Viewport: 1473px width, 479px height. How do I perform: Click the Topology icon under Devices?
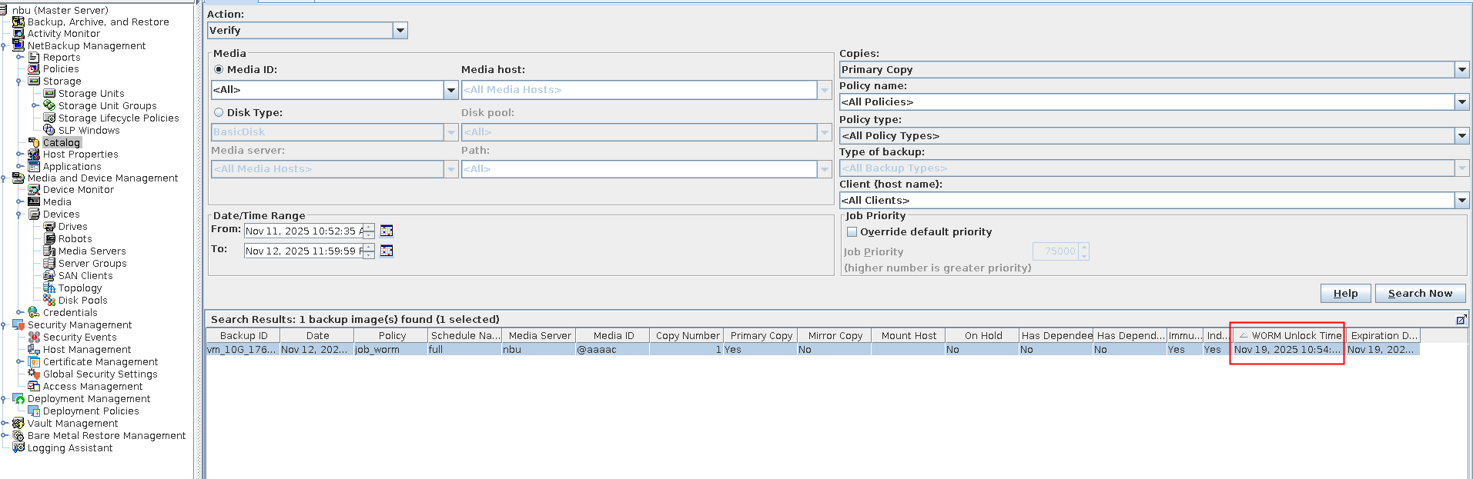49,288
